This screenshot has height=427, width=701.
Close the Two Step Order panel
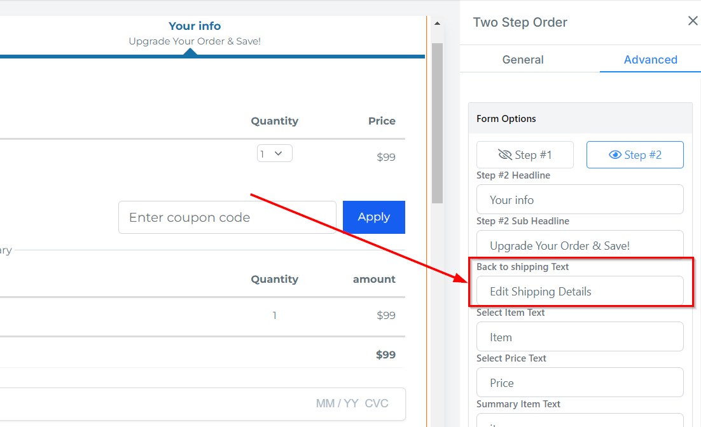pyautogui.click(x=693, y=22)
